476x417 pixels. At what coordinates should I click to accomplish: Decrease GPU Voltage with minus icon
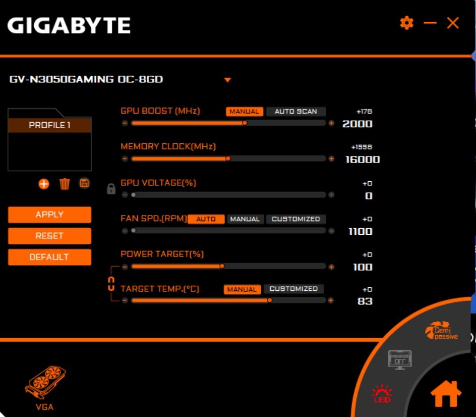(125, 195)
